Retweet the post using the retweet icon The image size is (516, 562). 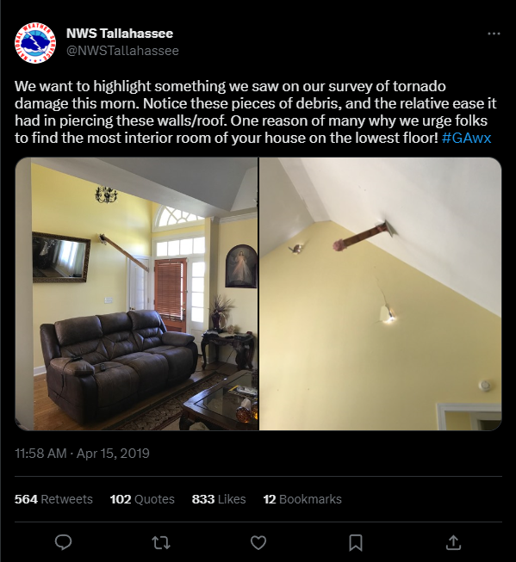(x=161, y=543)
